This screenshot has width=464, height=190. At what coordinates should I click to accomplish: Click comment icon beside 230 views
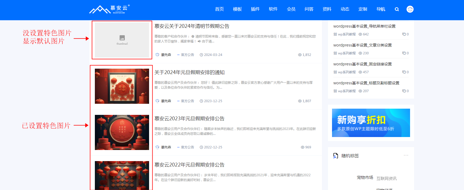click(x=404, y=53)
